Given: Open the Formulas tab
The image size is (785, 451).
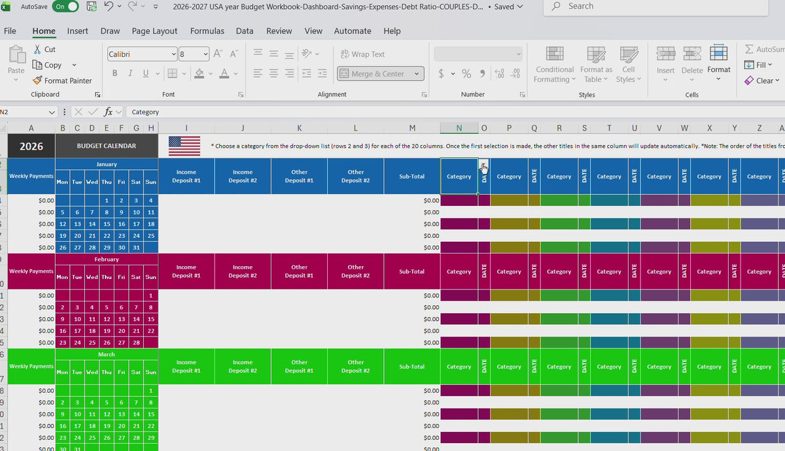Looking at the screenshot, I should (x=207, y=31).
